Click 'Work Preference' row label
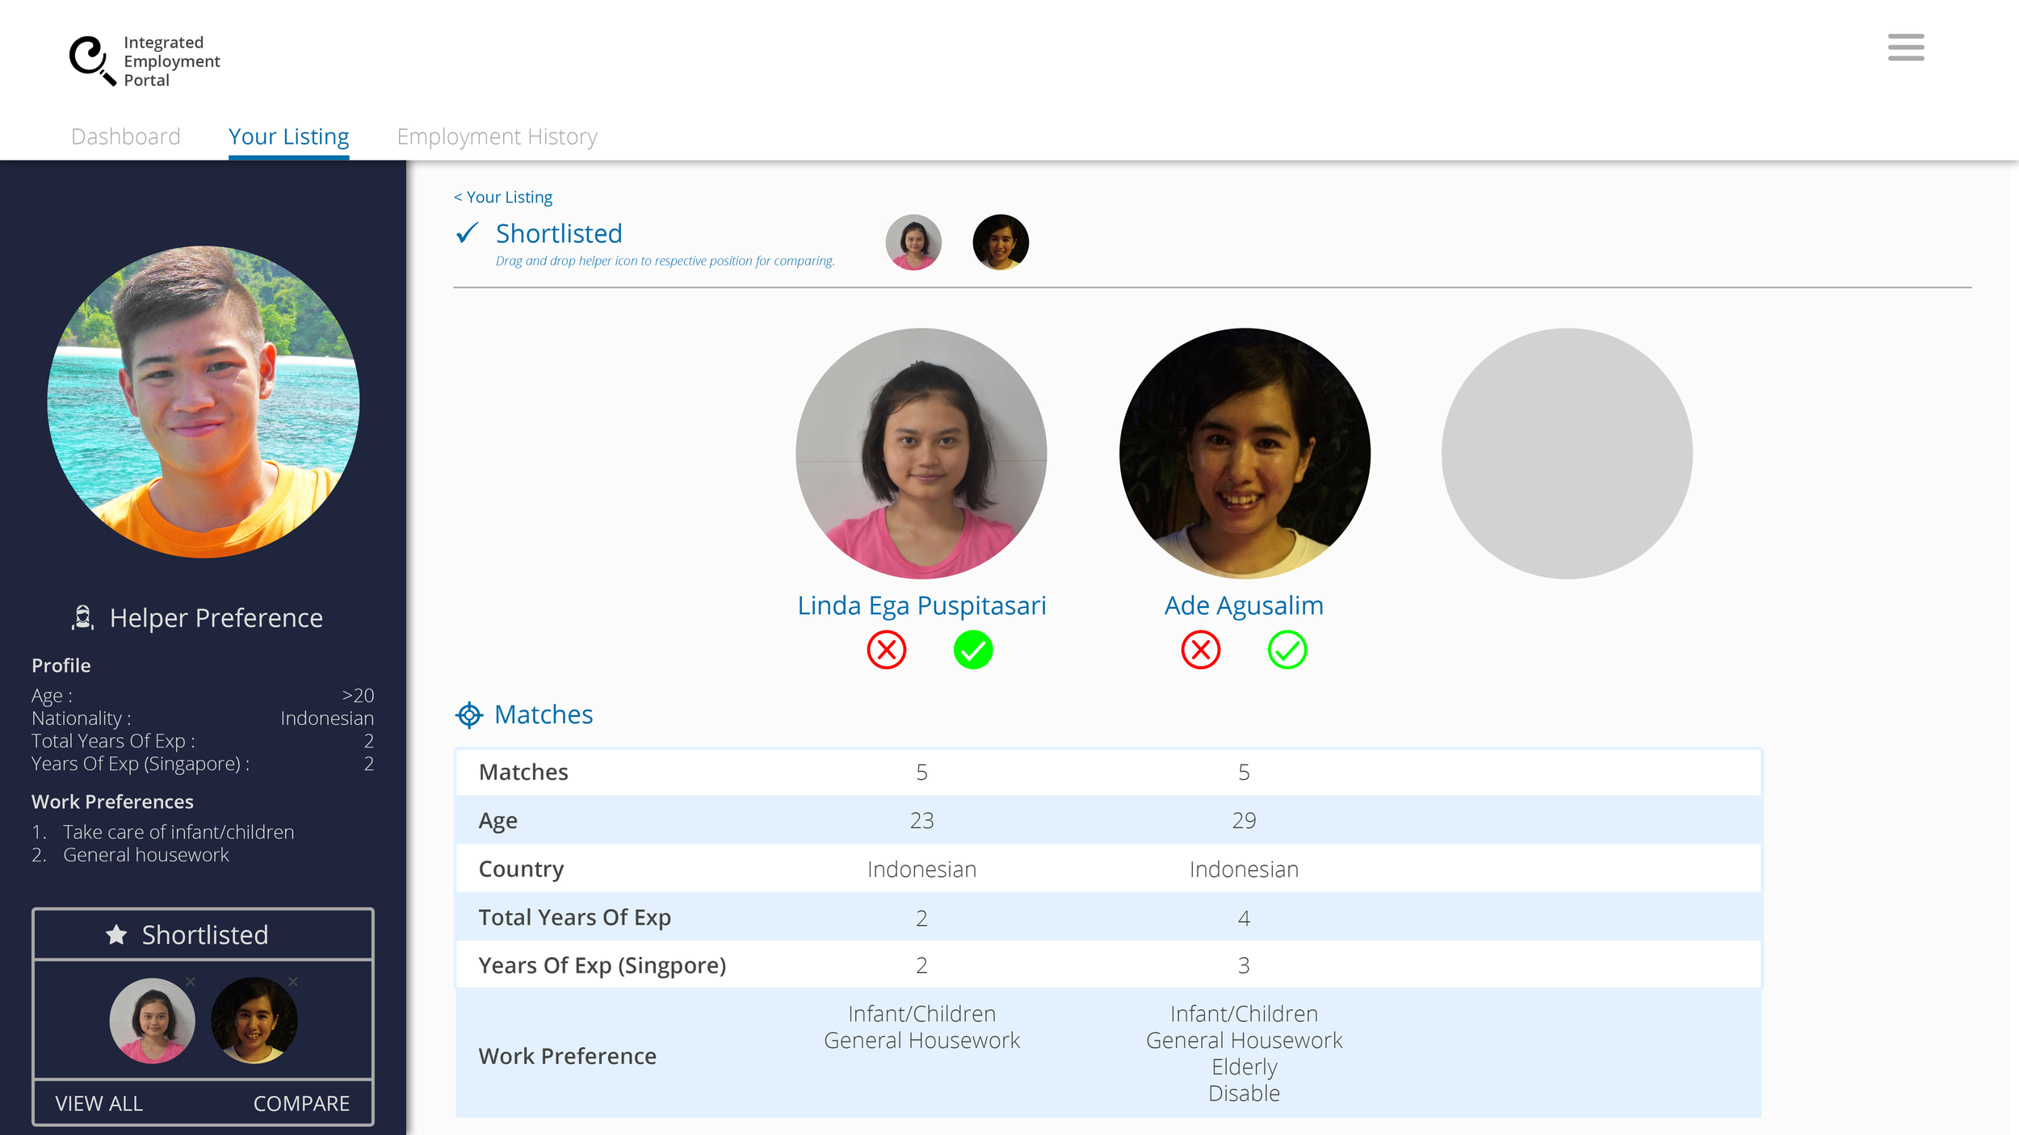Screen dimensions: 2019x1135 tap(568, 1056)
